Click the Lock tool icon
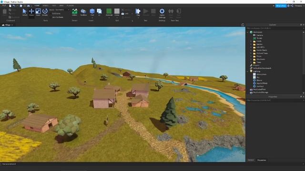Viewport: 305px width, 171px height. [123, 14]
